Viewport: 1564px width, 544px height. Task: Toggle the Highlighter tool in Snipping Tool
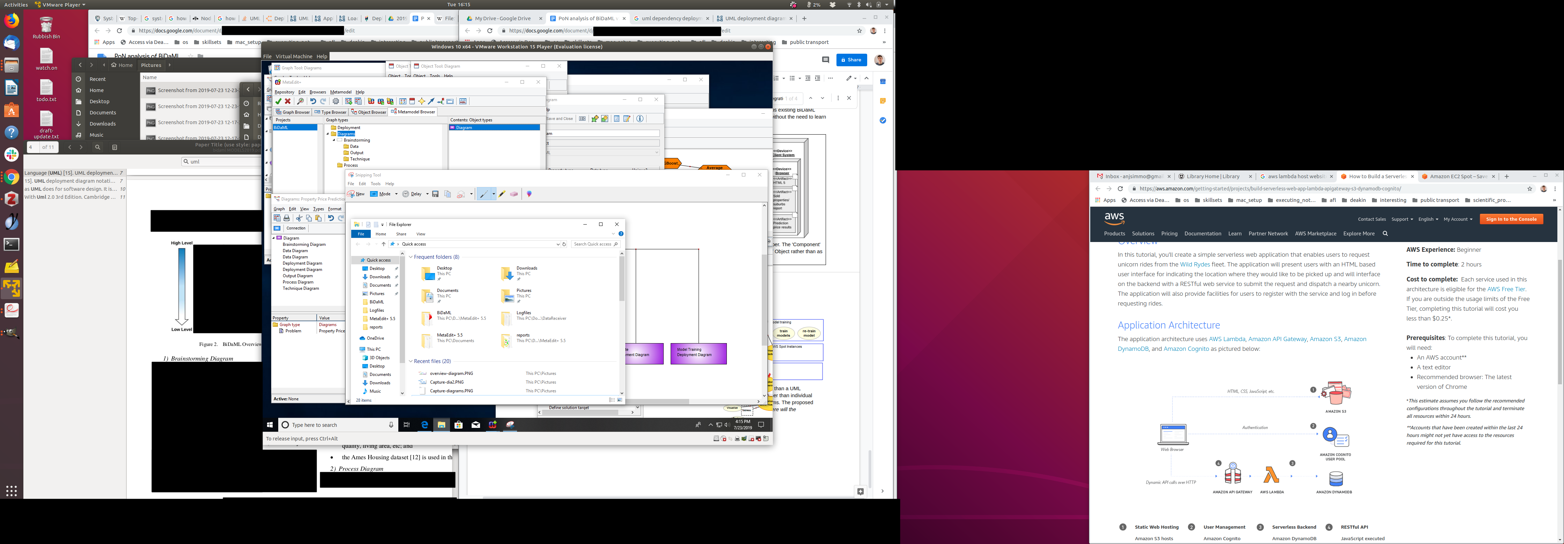[502, 194]
